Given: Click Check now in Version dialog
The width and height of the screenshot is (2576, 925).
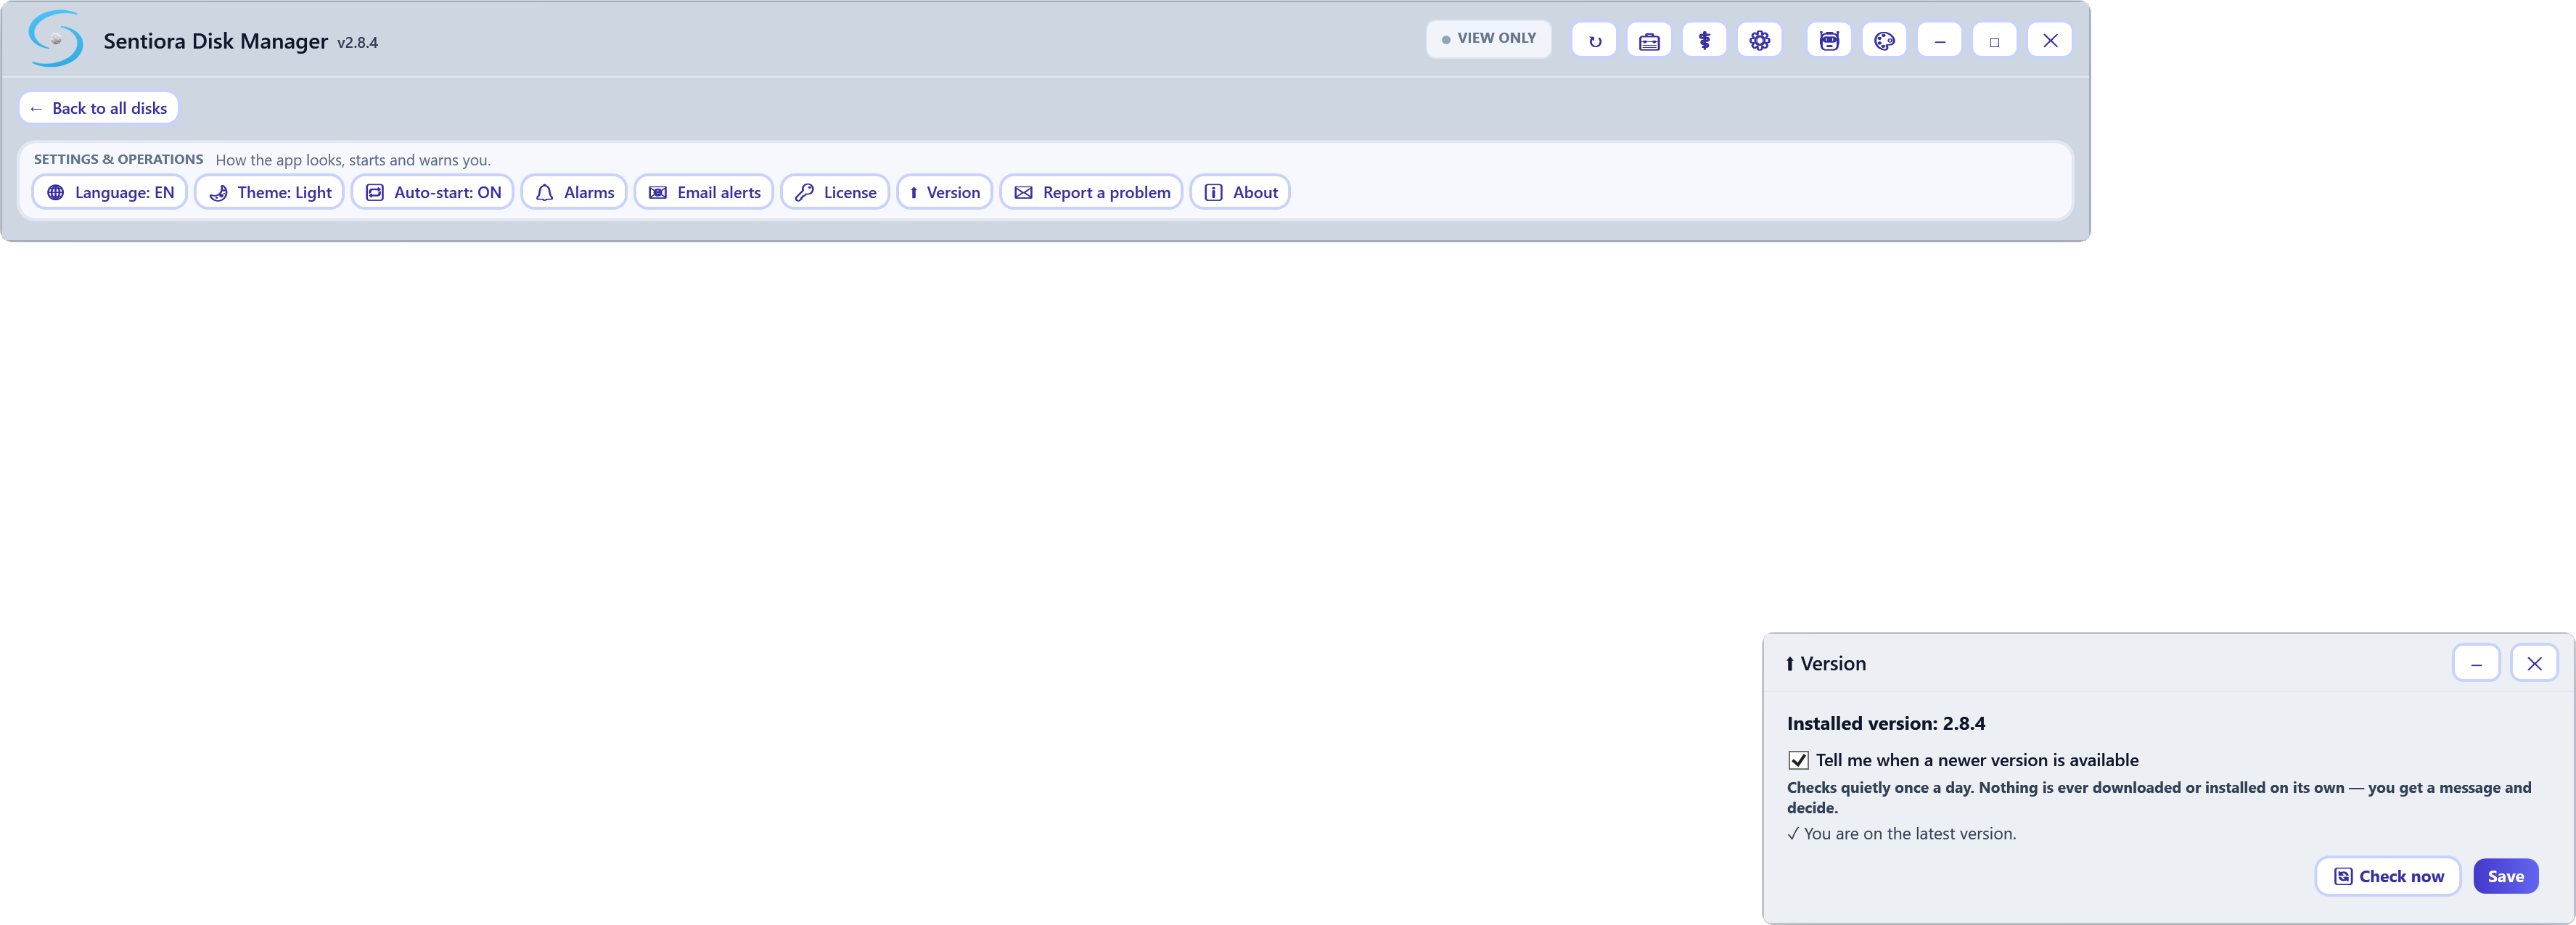Looking at the screenshot, I should coord(2388,876).
